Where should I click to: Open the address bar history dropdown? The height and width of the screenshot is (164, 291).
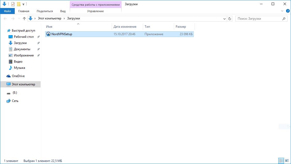(224, 19)
